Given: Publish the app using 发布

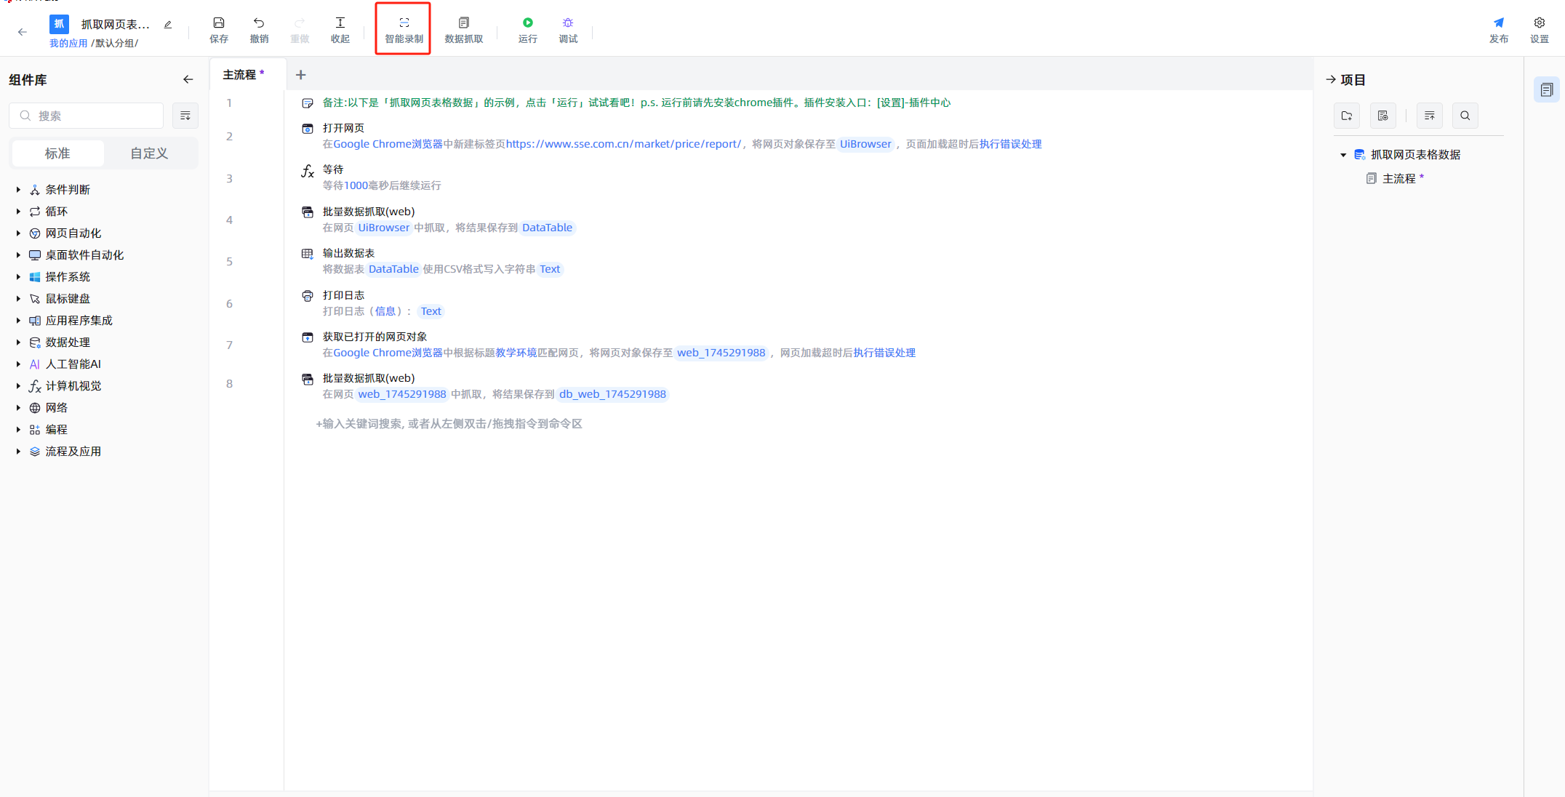Looking at the screenshot, I should pyautogui.click(x=1499, y=29).
